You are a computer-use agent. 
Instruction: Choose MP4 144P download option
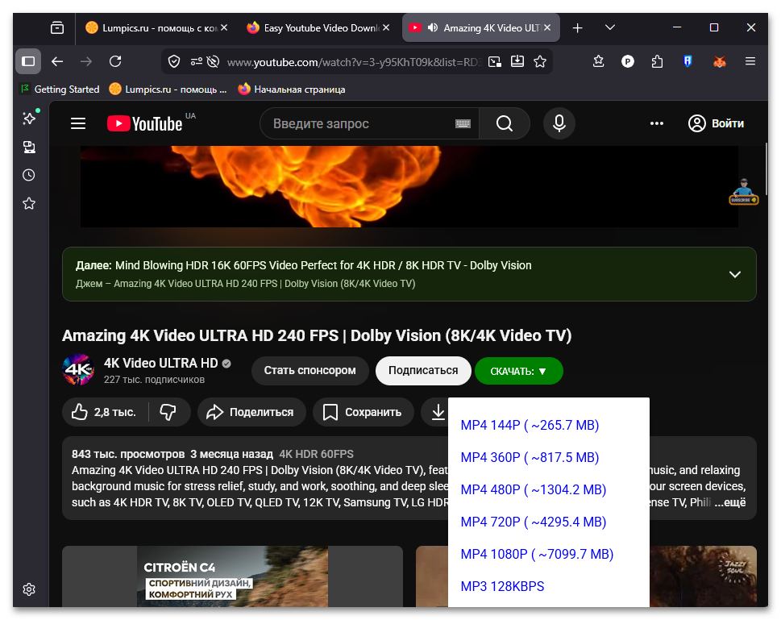[530, 425]
